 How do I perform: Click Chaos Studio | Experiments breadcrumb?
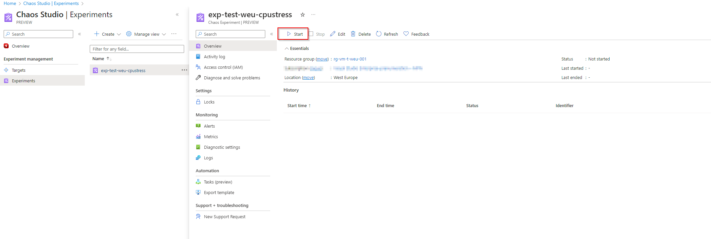[51, 3]
